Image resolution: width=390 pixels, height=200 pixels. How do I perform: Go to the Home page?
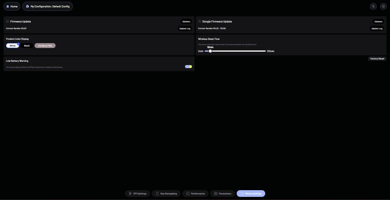[x=12, y=7]
